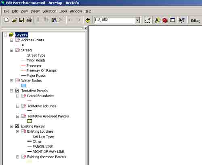The image size is (202, 165).
Task: Click inside the map scale input field
Action: tap(114, 20)
